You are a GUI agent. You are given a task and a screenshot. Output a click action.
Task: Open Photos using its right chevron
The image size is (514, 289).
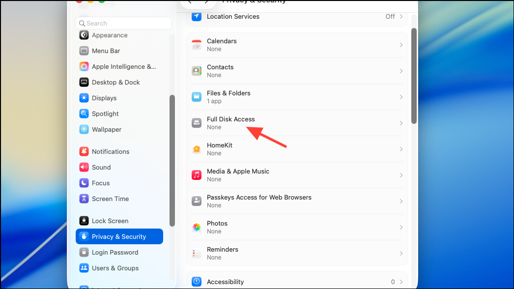[x=401, y=227]
